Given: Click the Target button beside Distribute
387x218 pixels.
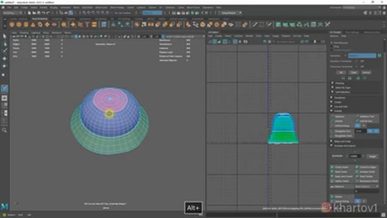Looking at the screenshot, I should (372, 156).
